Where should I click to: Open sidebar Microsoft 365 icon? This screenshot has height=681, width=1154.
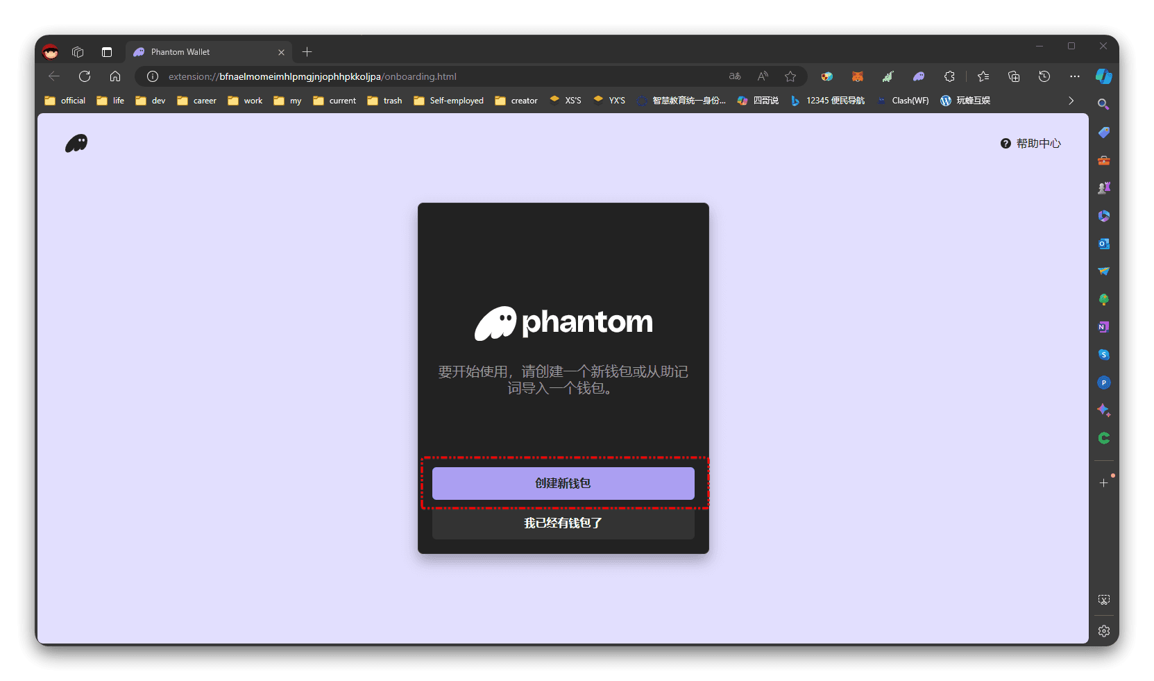(1103, 216)
